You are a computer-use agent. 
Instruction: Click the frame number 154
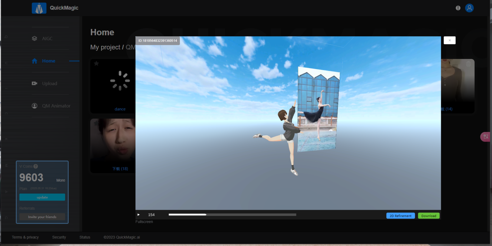(x=151, y=215)
